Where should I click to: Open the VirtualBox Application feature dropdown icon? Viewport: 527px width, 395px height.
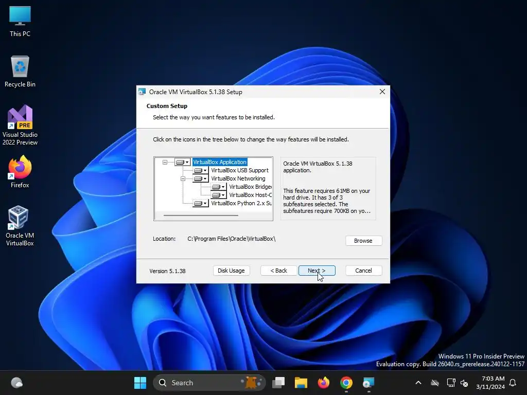pyautogui.click(x=183, y=162)
